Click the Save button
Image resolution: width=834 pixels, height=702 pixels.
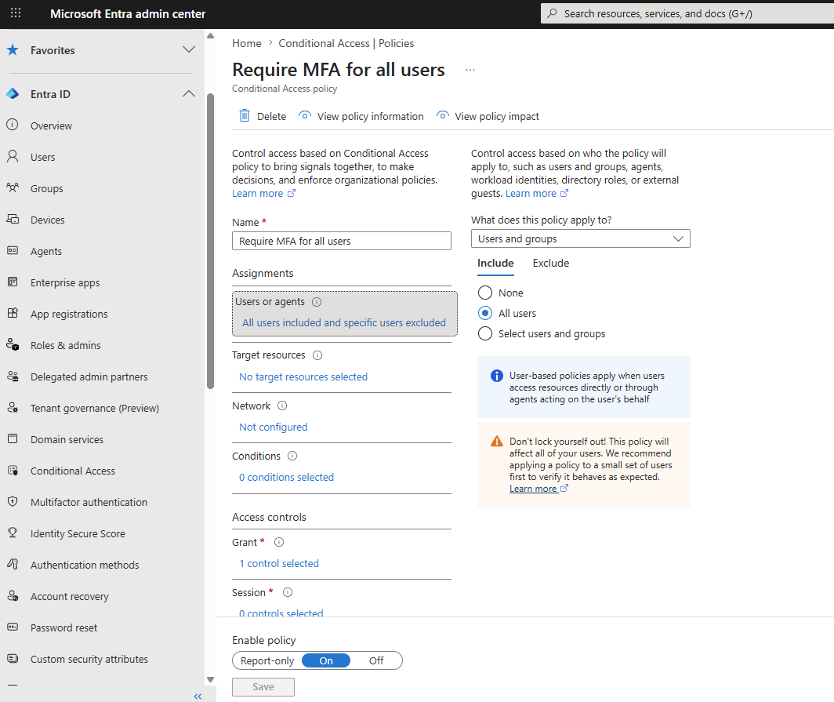point(263,686)
